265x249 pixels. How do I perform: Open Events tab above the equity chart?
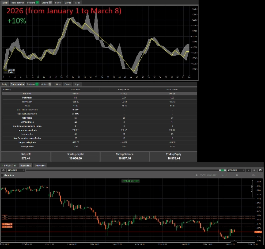[x=68, y=3]
